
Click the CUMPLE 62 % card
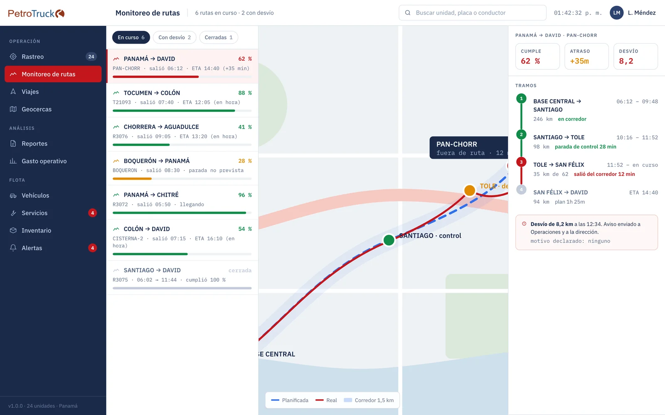tap(537, 56)
